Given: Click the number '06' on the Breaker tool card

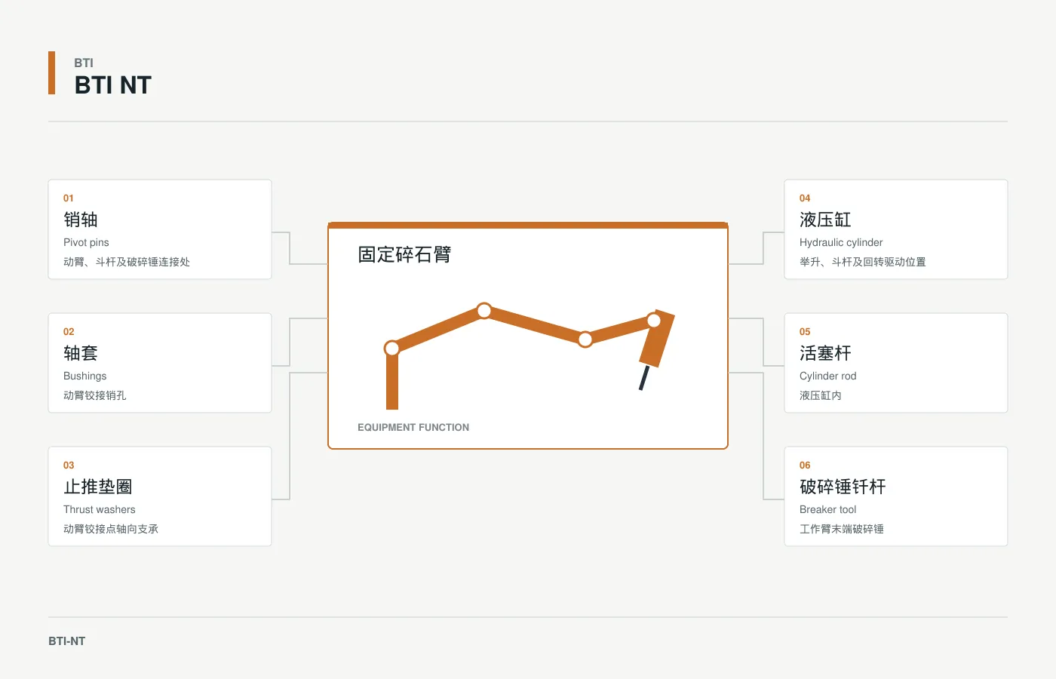Looking at the screenshot, I should click(x=805, y=465).
